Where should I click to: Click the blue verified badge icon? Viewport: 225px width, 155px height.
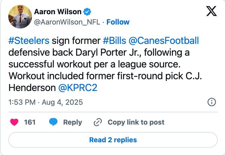click(87, 12)
